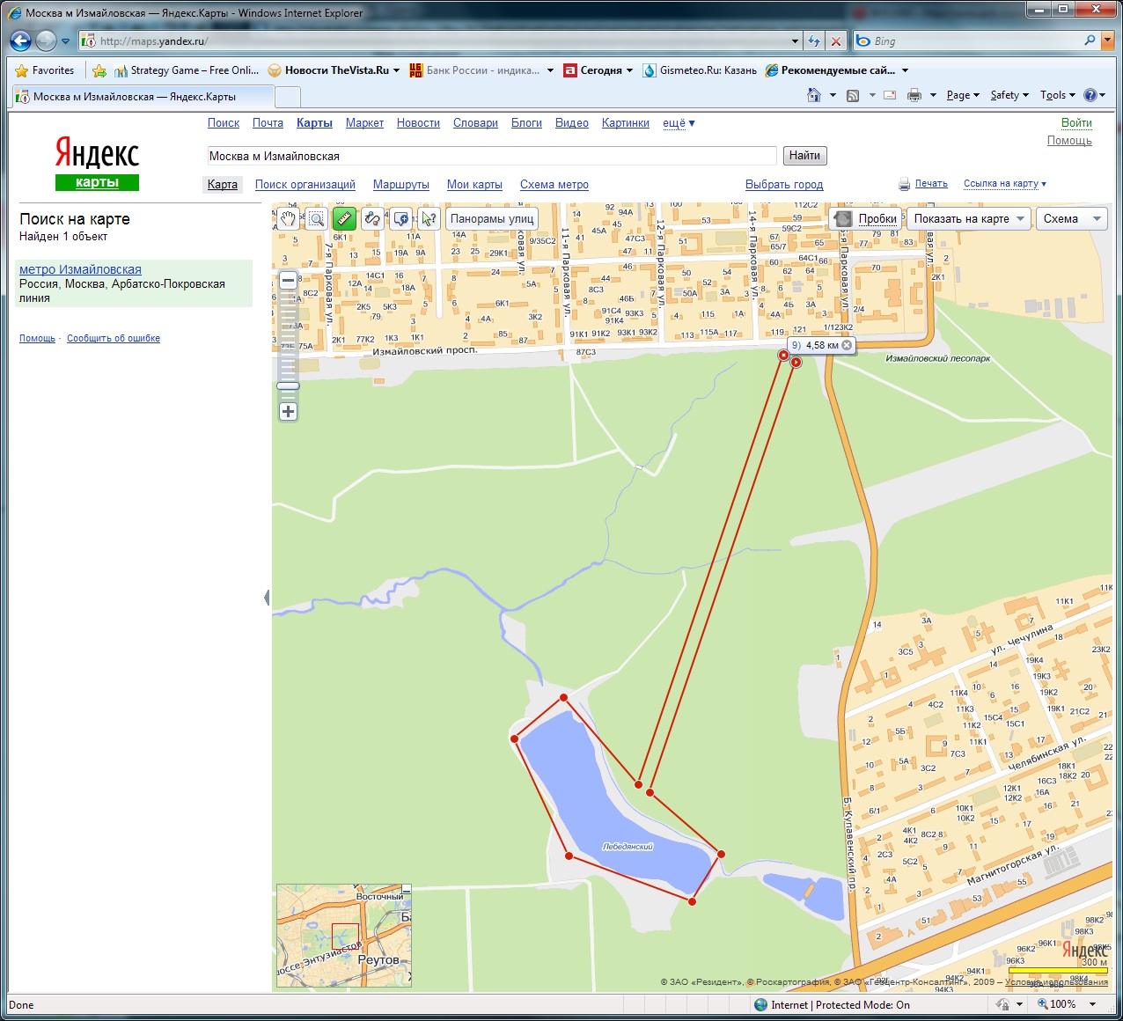Click the Войти login link
Image resolution: width=1123 pixels, height=1021 pixels.
click(x=1076, y=123)
